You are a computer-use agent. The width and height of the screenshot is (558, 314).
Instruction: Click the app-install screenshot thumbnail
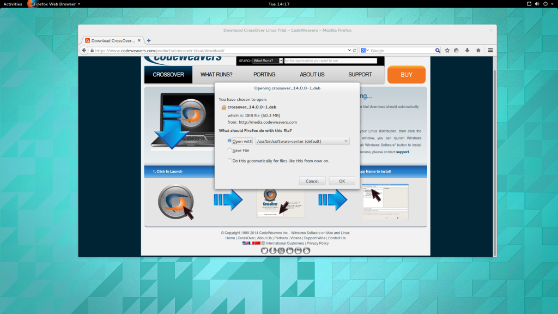point(385,202)
